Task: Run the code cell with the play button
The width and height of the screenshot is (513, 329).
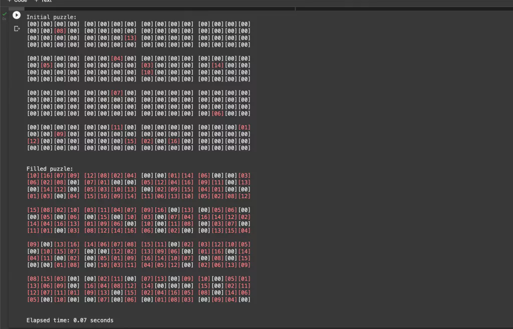Action: (17, 15)
